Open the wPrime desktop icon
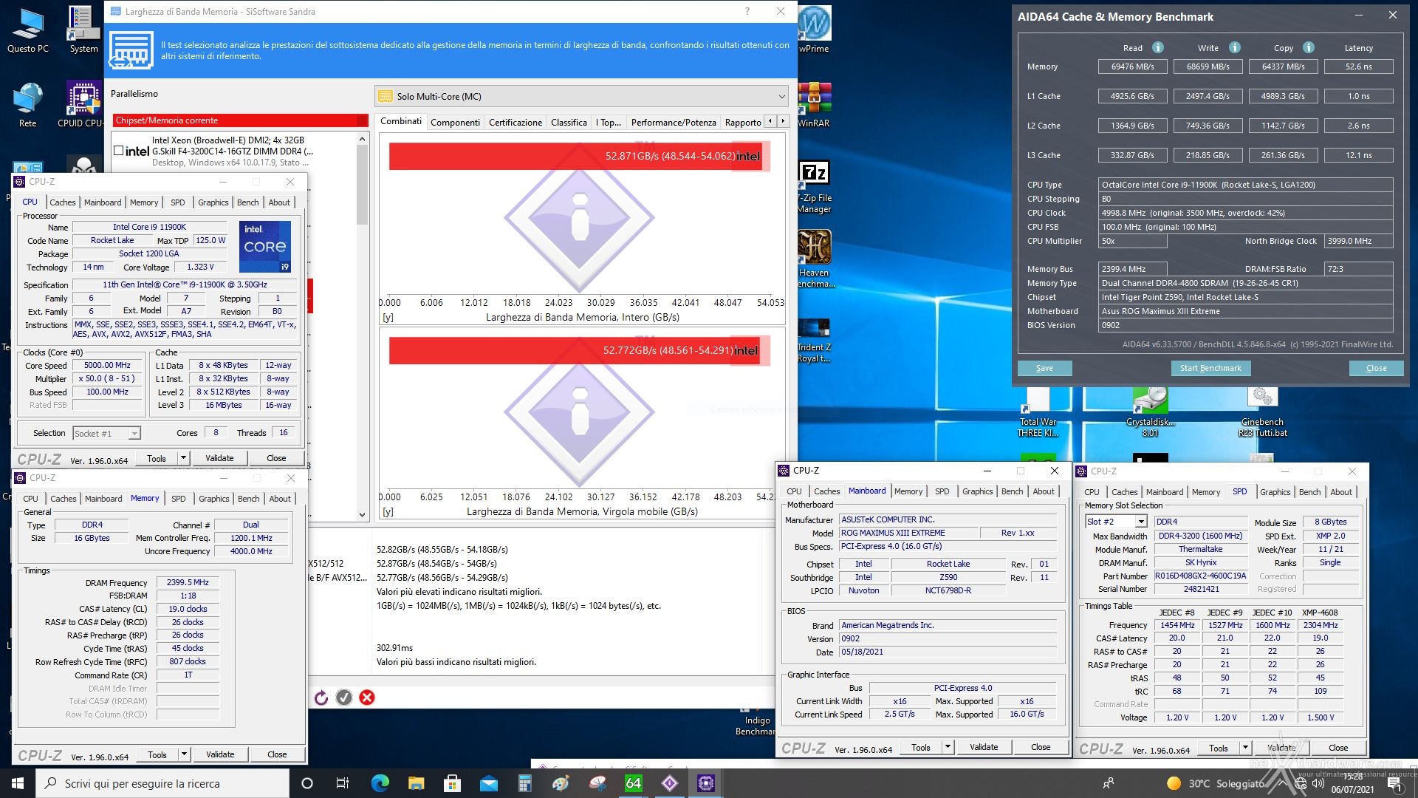The height and width of the screenshot is (798, 1418). [x=814, y=30]
